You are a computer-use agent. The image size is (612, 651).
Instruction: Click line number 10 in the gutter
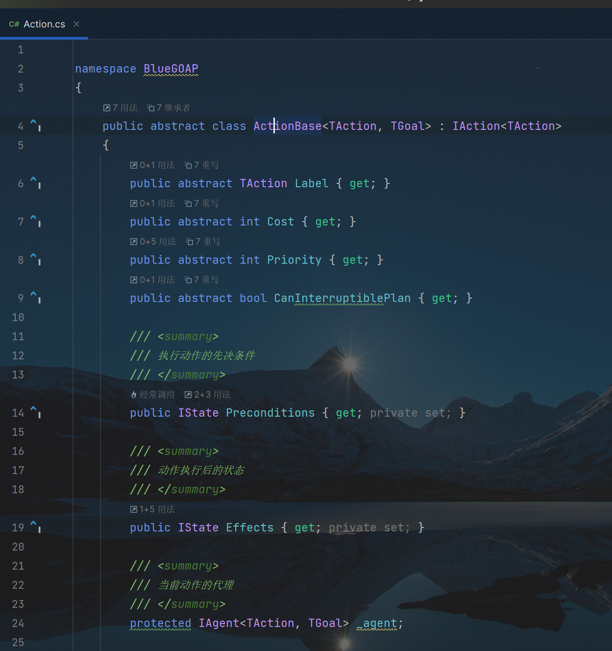18,317
